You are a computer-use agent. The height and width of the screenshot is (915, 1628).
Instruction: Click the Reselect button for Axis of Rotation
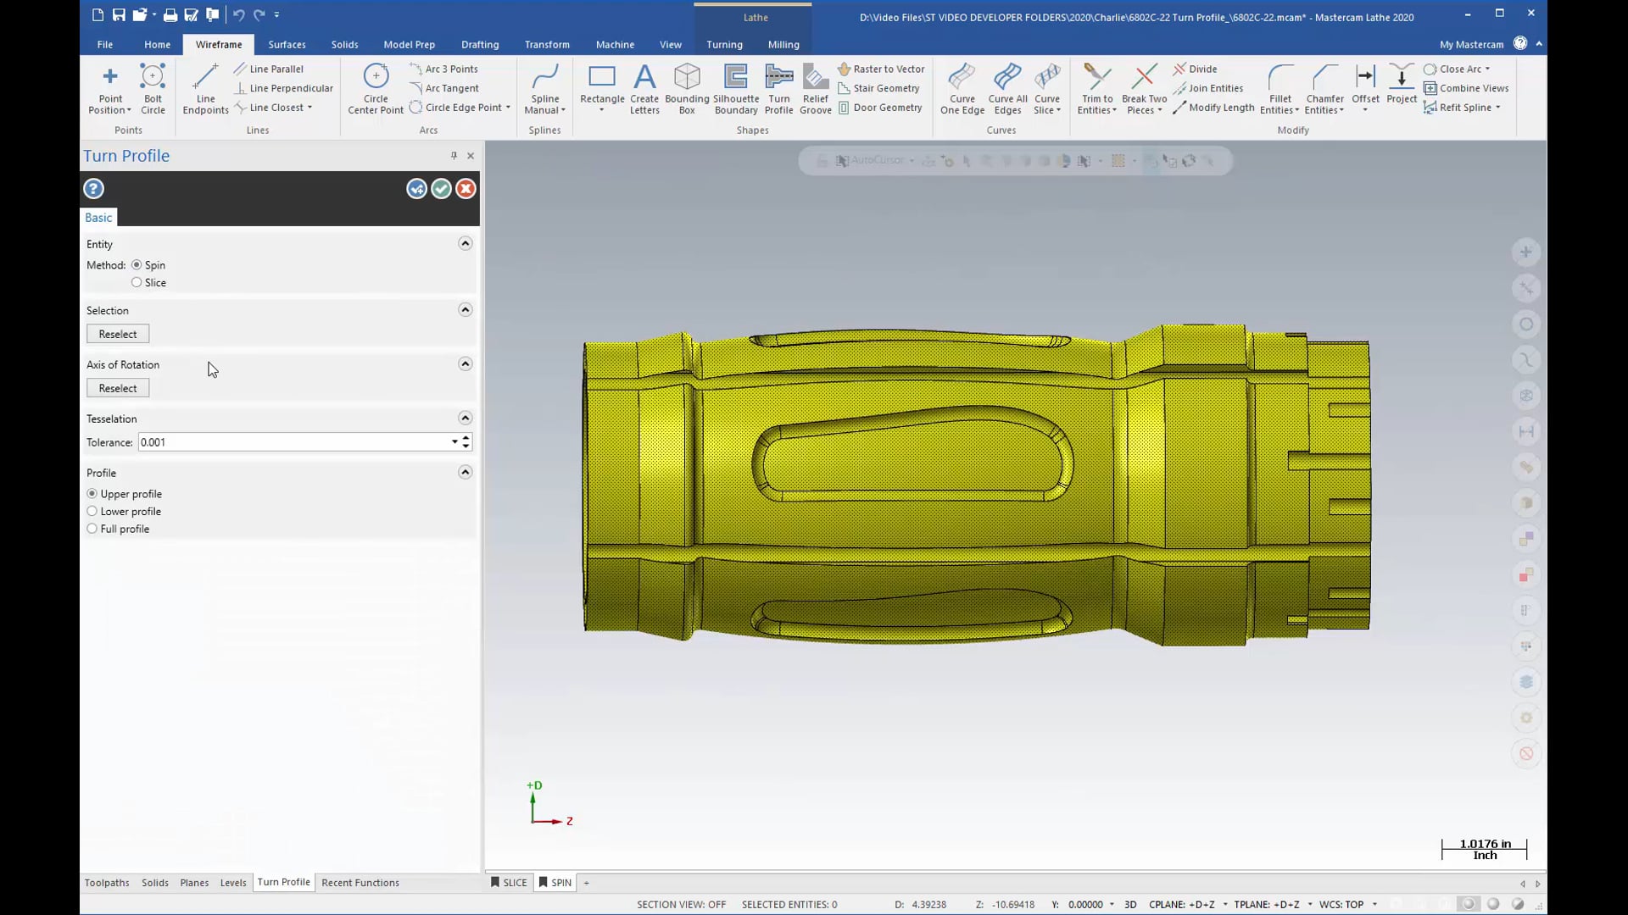117,388
